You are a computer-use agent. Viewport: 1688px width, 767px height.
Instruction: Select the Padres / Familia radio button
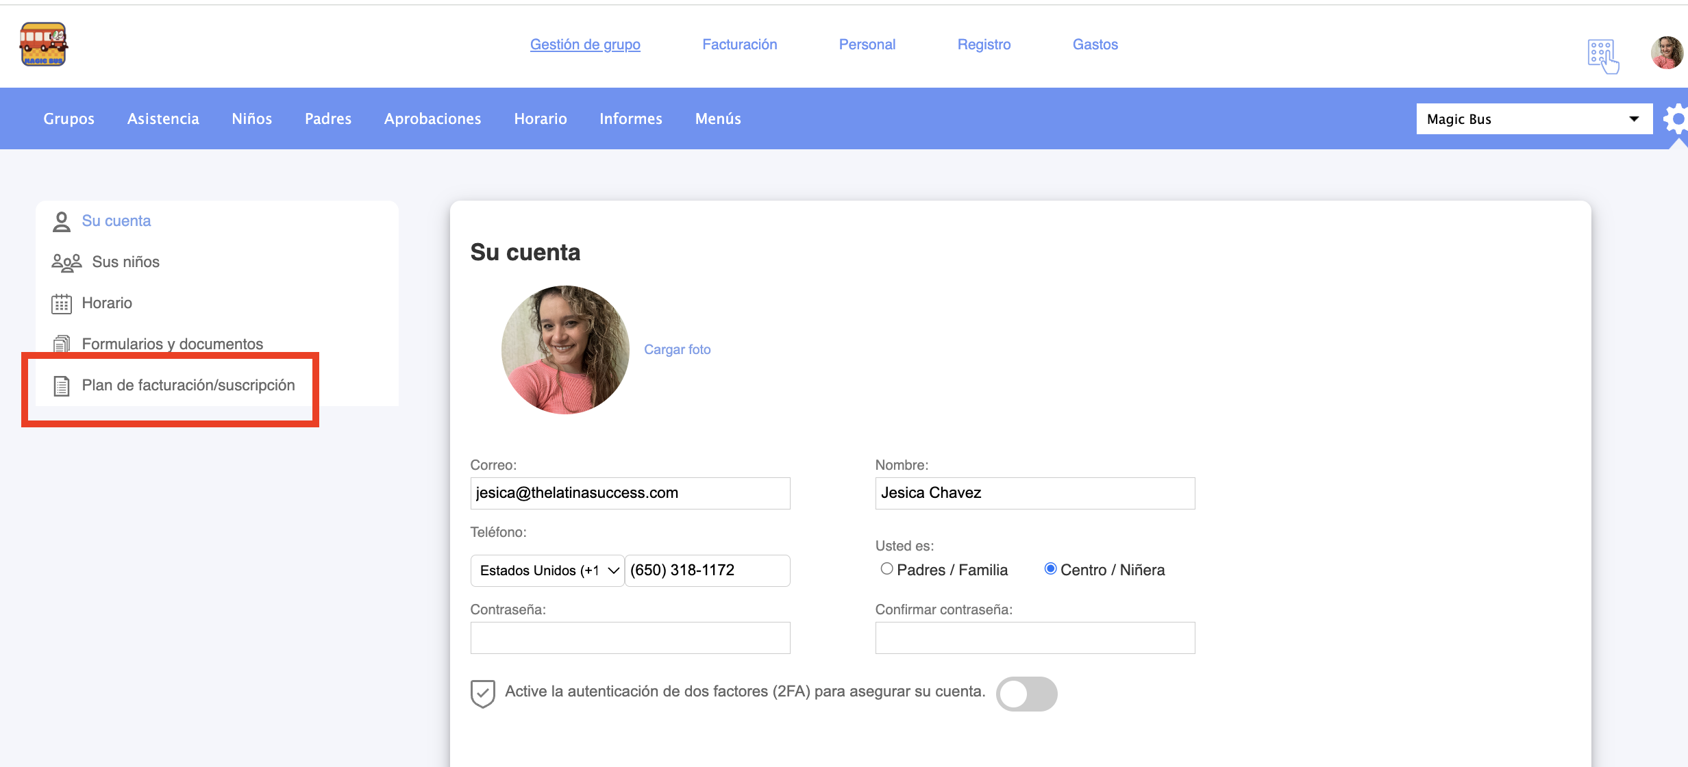point(886,569)
